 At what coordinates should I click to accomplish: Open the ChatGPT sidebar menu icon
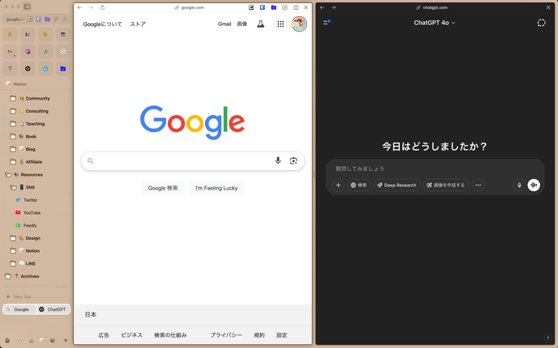pyautogui.click(x=326, y=23)
